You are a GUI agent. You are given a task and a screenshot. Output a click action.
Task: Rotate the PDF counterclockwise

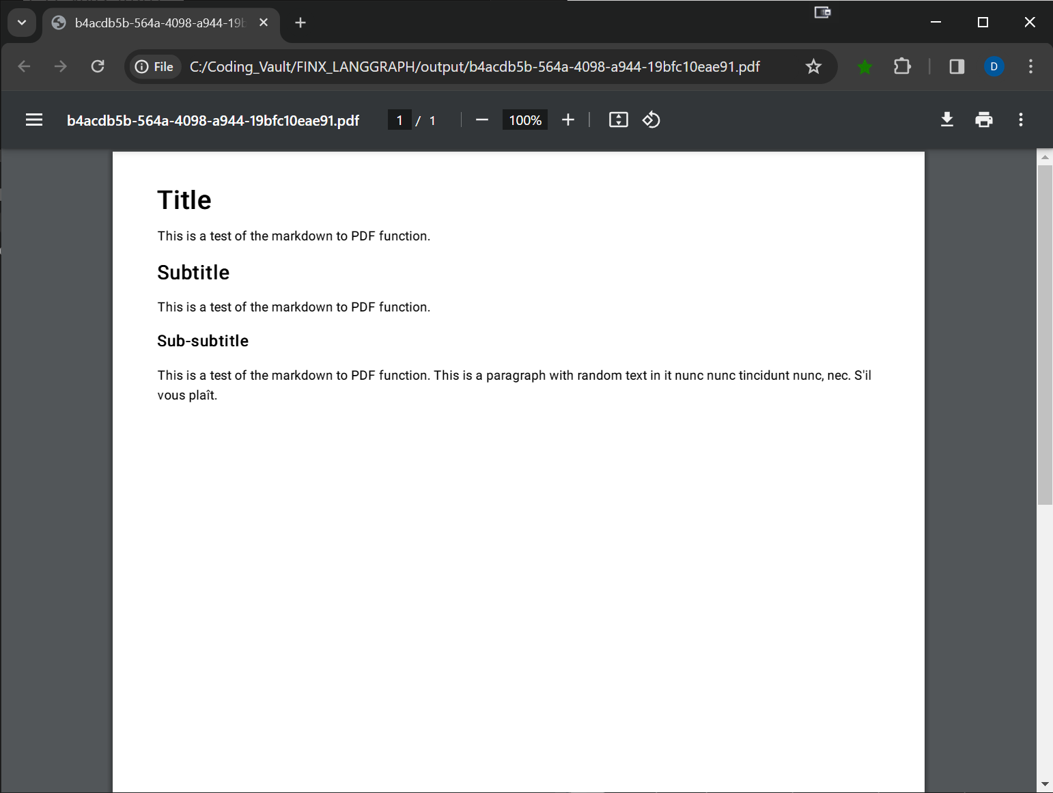(651, 120)
